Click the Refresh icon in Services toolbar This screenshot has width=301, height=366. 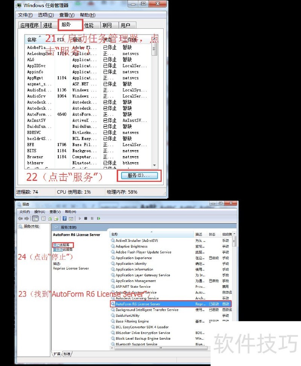pyautogui.click(x=50, y=219)
